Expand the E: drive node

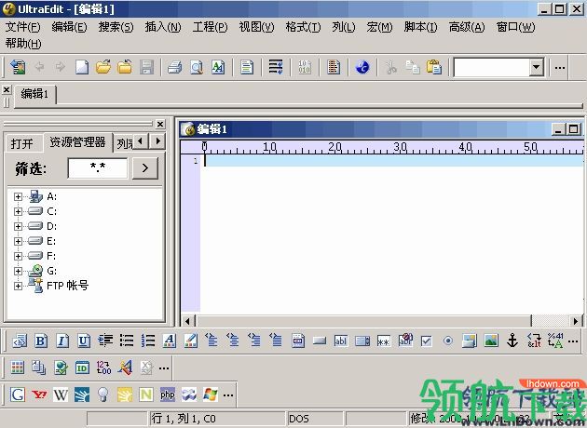tap(18, 242)
